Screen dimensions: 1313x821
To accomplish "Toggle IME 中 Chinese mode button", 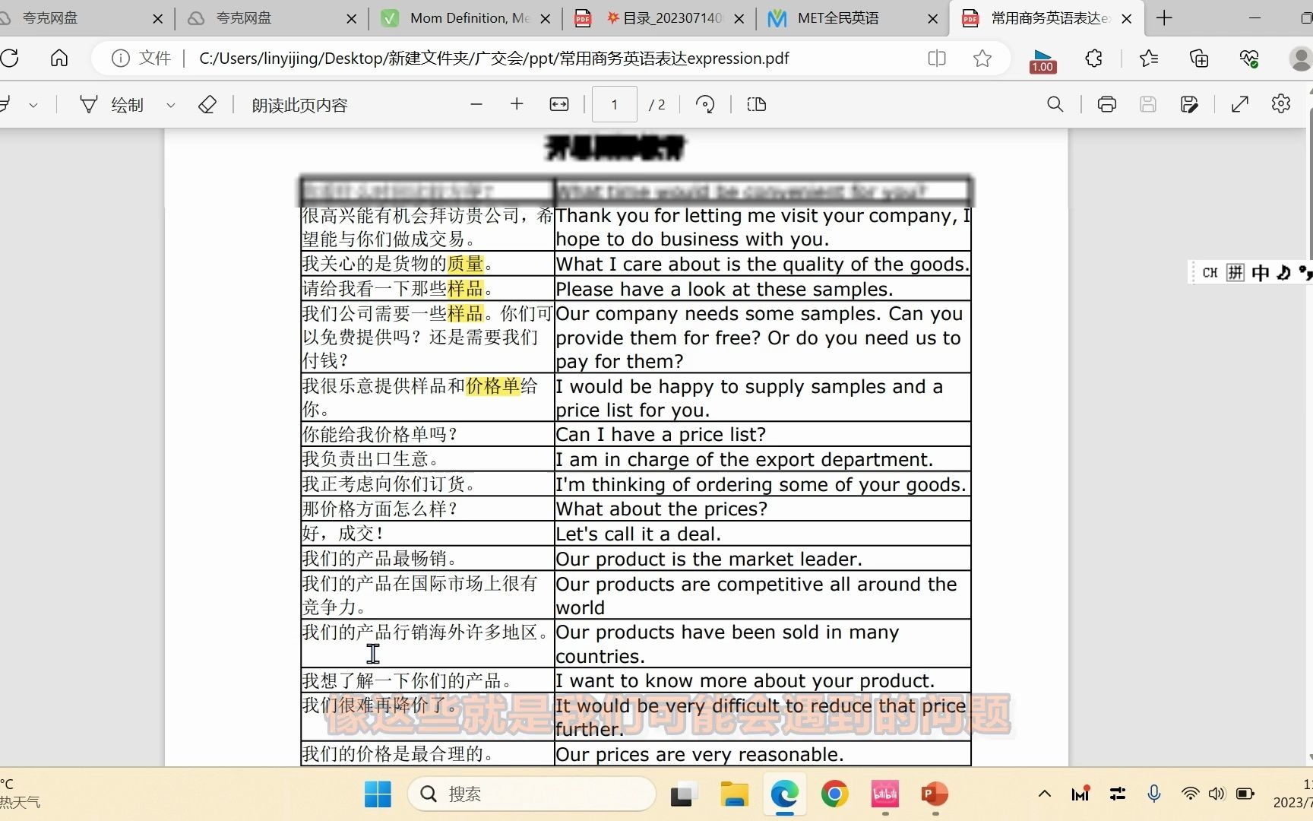I will pyautogui.click(x=1261, y=273).
